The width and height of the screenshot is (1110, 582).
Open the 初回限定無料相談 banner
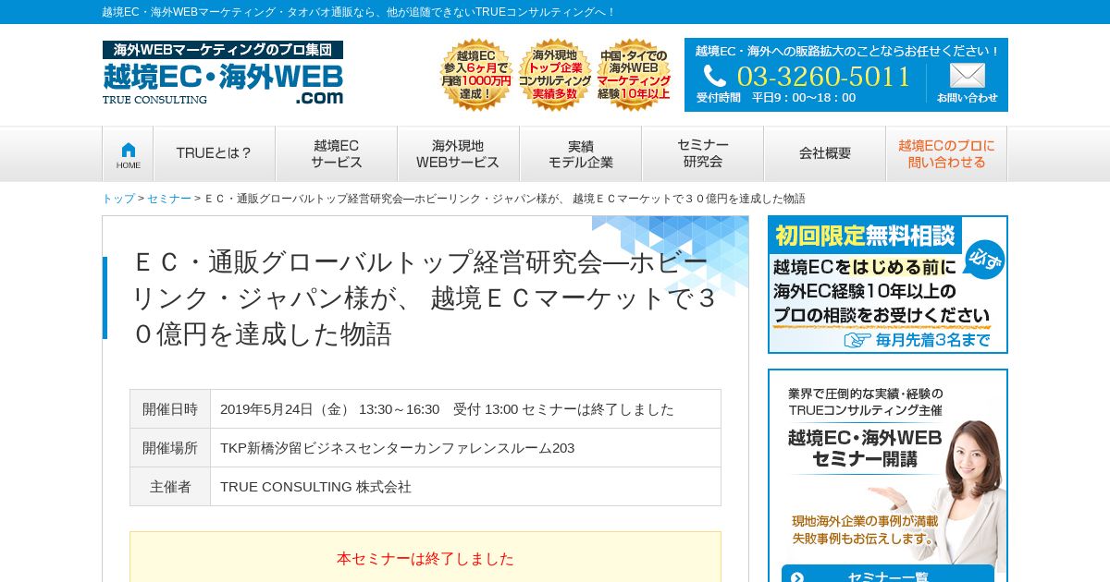coord(888,285)
